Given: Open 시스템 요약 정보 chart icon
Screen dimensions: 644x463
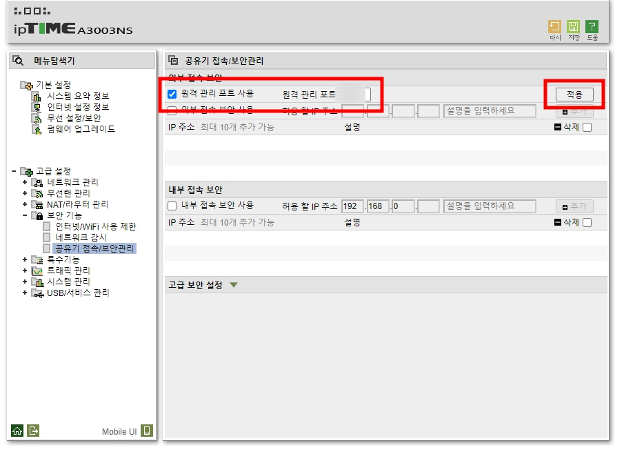Looking at the screenshot, I should (x=37, y=96).
